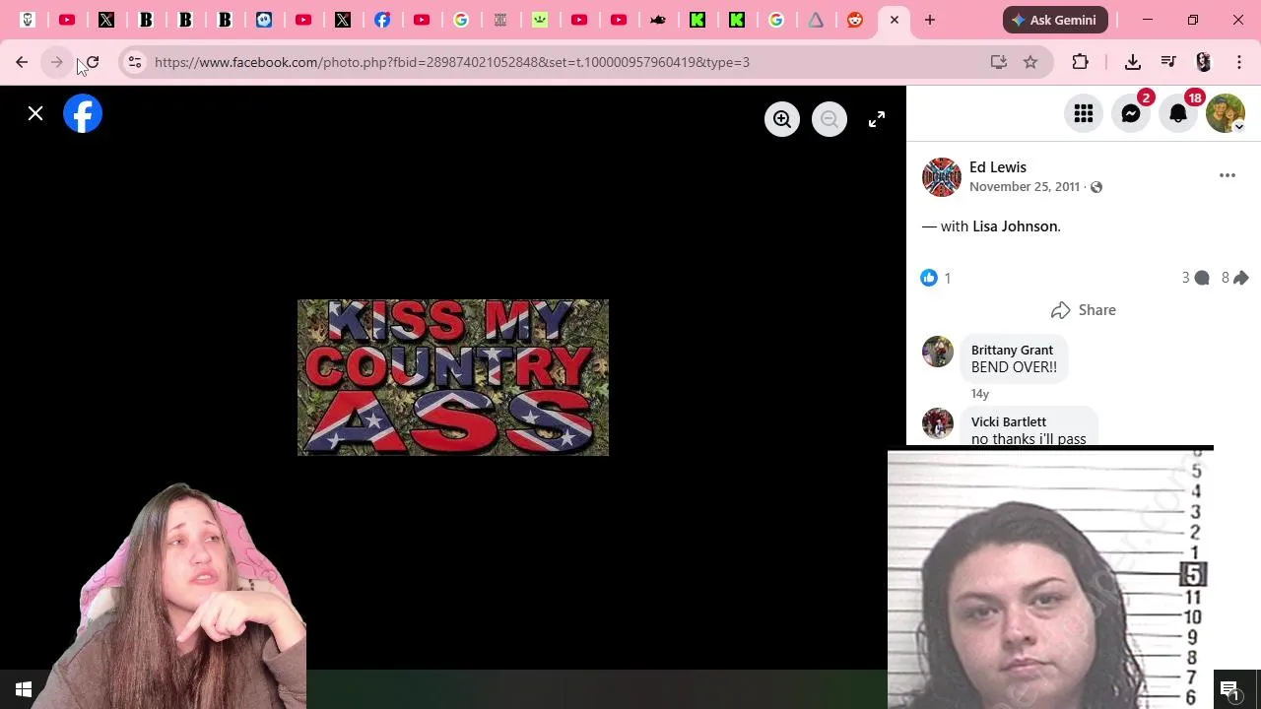
Task: Switch to the blue face icon tab
Action: [264, 20]
